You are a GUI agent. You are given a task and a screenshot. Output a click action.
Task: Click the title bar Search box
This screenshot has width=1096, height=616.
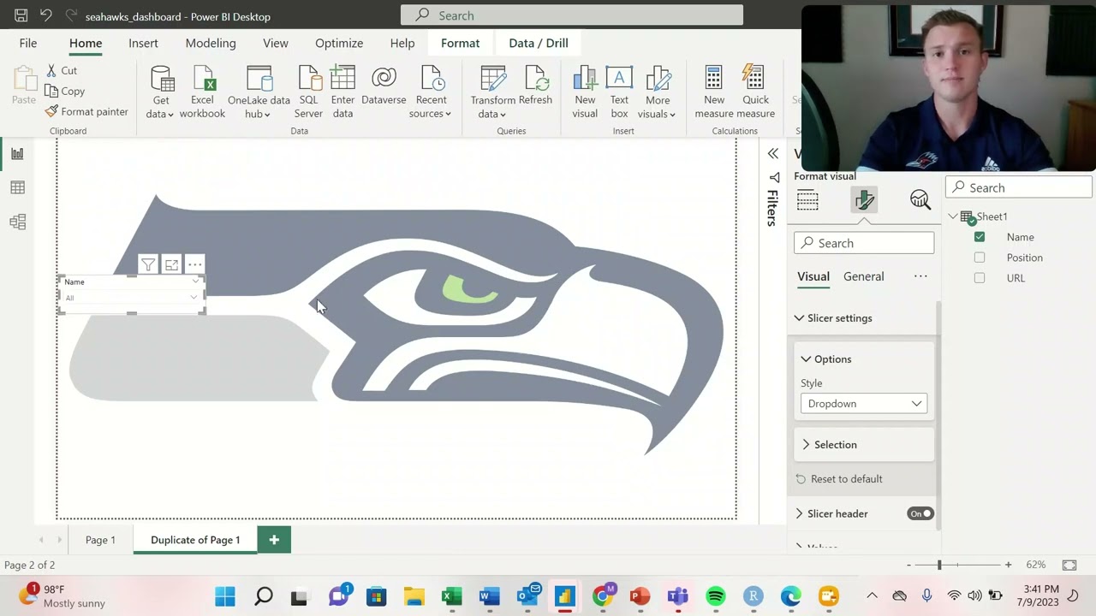(x=572, y=15)
